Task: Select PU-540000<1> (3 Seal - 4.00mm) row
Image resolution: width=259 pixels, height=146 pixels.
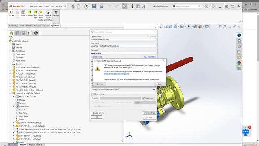Action: (29, 90)
